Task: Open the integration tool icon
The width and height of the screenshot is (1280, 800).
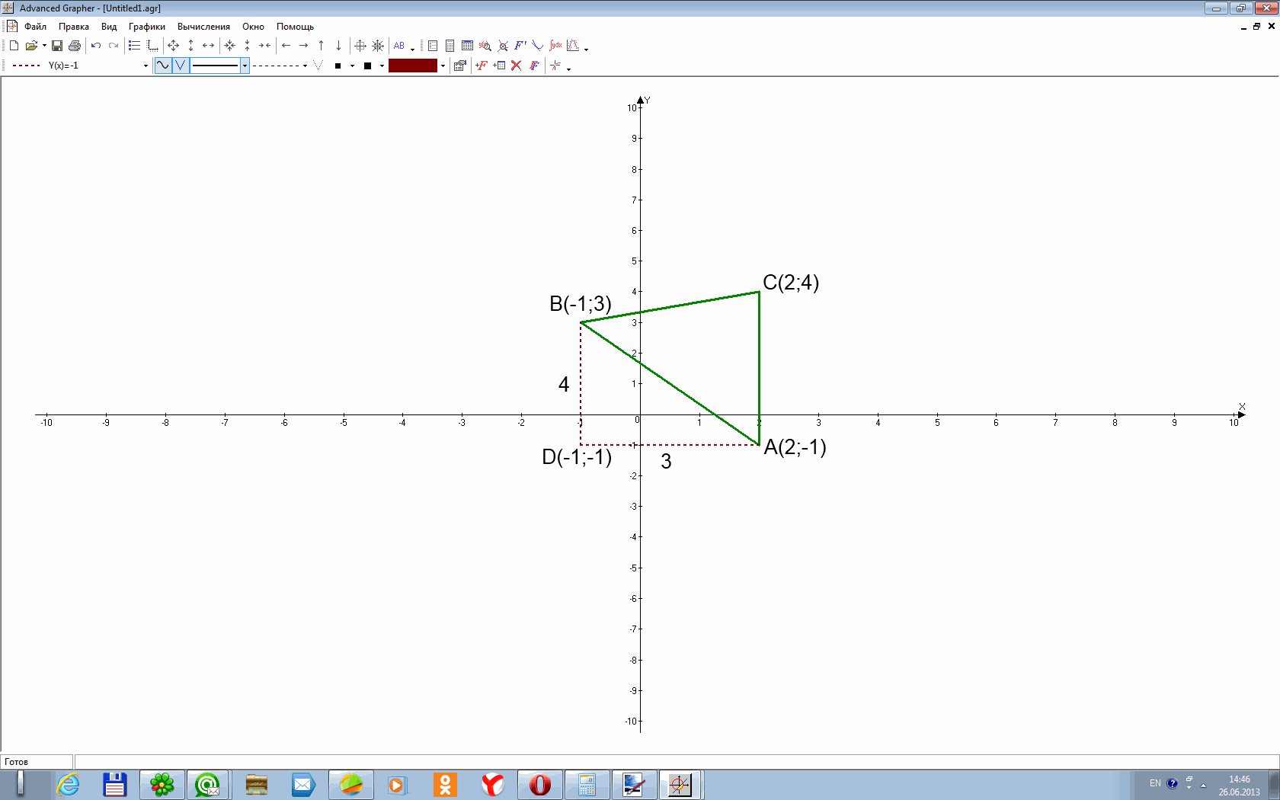Action: pos(555,46)
